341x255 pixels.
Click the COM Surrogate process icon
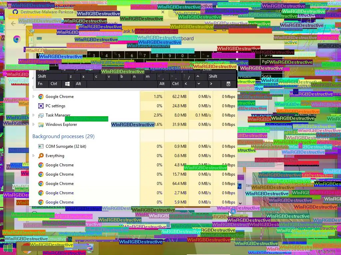tap(41, 146)
